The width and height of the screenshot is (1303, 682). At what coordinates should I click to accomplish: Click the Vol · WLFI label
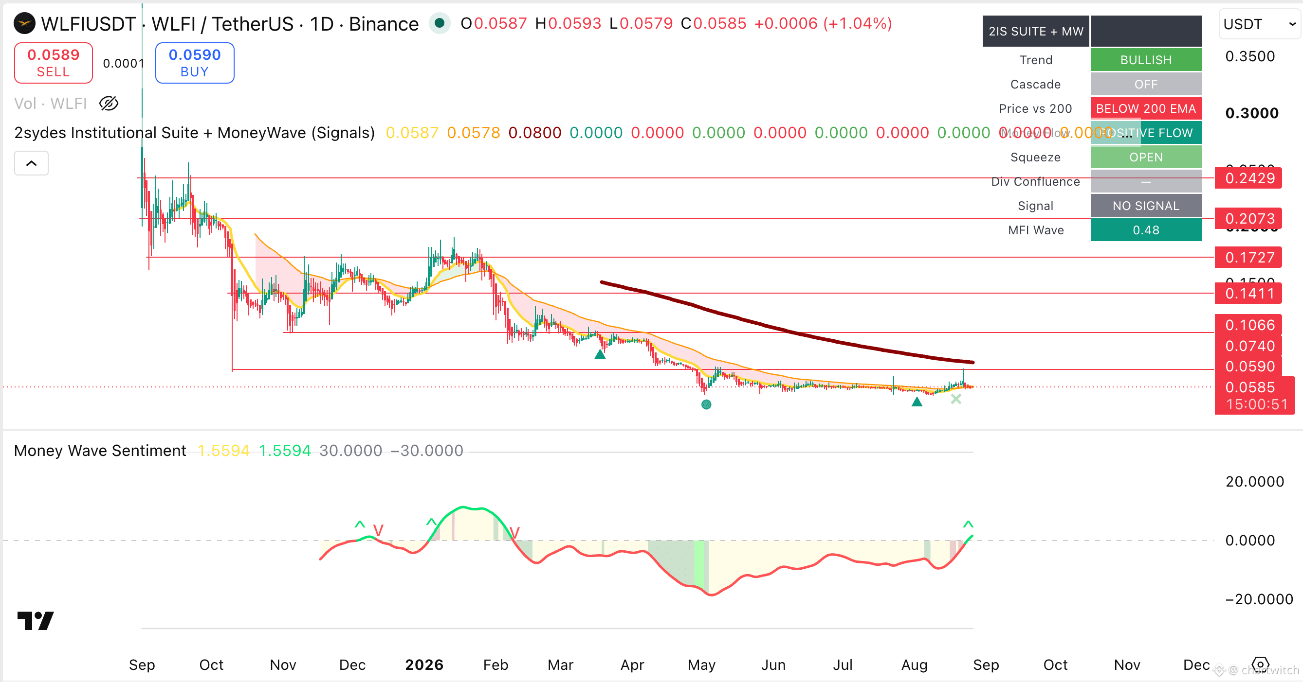pos(51,104)
